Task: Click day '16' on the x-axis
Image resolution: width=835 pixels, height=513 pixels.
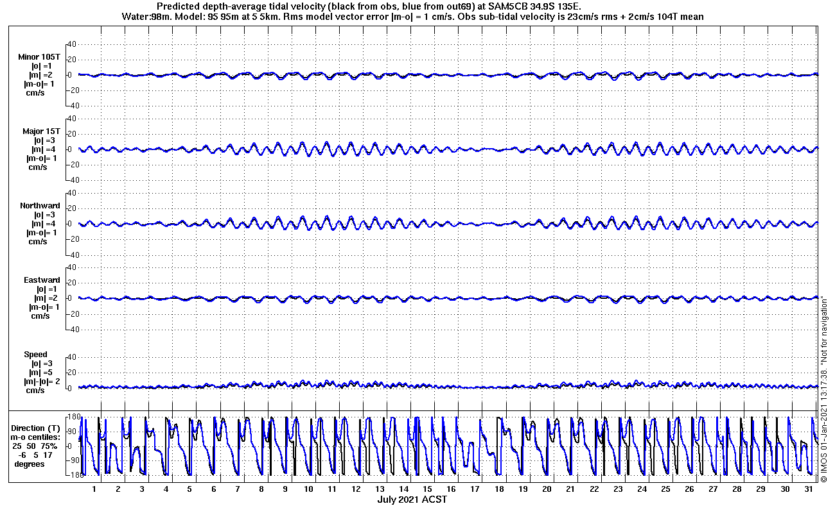Action: [451, 489]
